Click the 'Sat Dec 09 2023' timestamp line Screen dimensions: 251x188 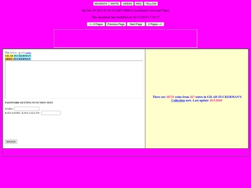pos(125,11)
